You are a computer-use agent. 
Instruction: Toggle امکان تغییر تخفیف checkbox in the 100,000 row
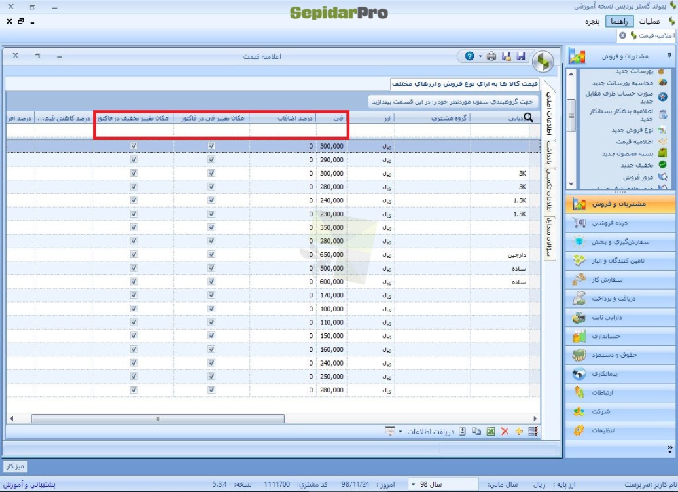[x=134, y=309]
